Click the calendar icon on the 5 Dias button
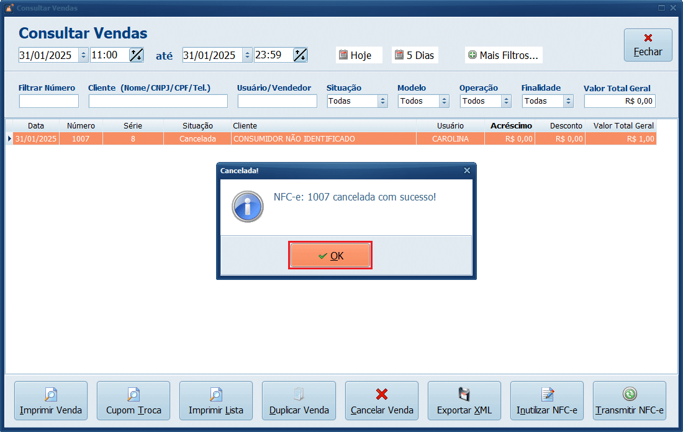 tap(399, 55)
